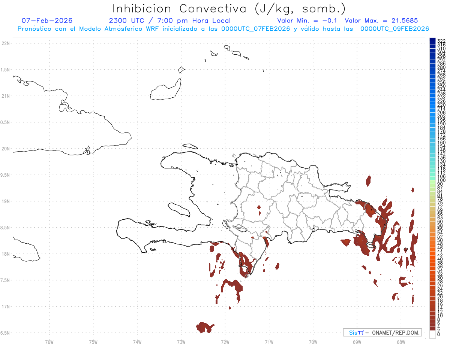Viewport: 450px width, 347px height.
Task: Click the '20N' latitude label
Action: click(x=6, y=149)
